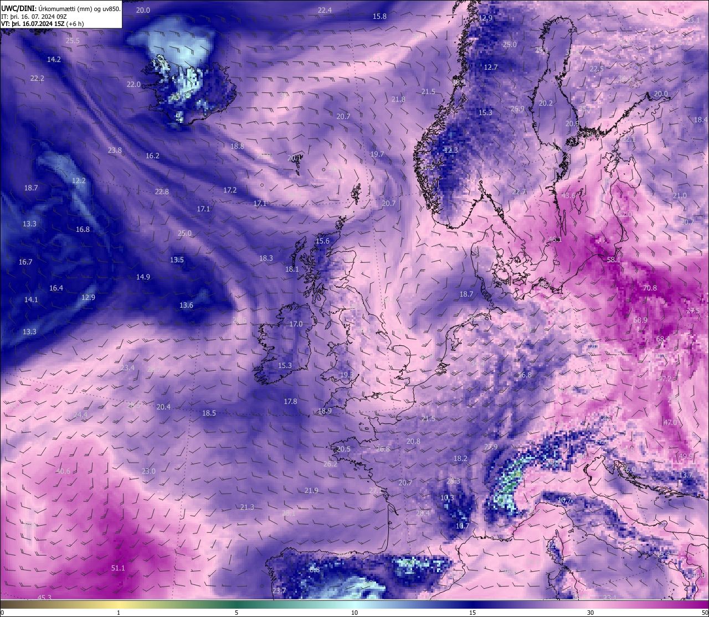Click the 17.8 value on the map

pyautogui.click(x=290, y=401)
